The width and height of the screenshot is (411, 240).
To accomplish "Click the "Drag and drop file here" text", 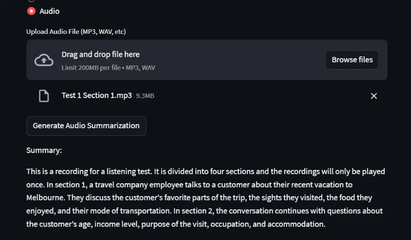I will tap(100, 55).
